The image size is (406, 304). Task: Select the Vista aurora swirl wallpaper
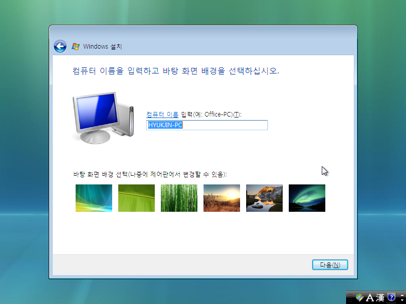tap(94, 198)
